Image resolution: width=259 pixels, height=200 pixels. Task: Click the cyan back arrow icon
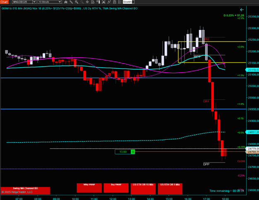[242, 10]
